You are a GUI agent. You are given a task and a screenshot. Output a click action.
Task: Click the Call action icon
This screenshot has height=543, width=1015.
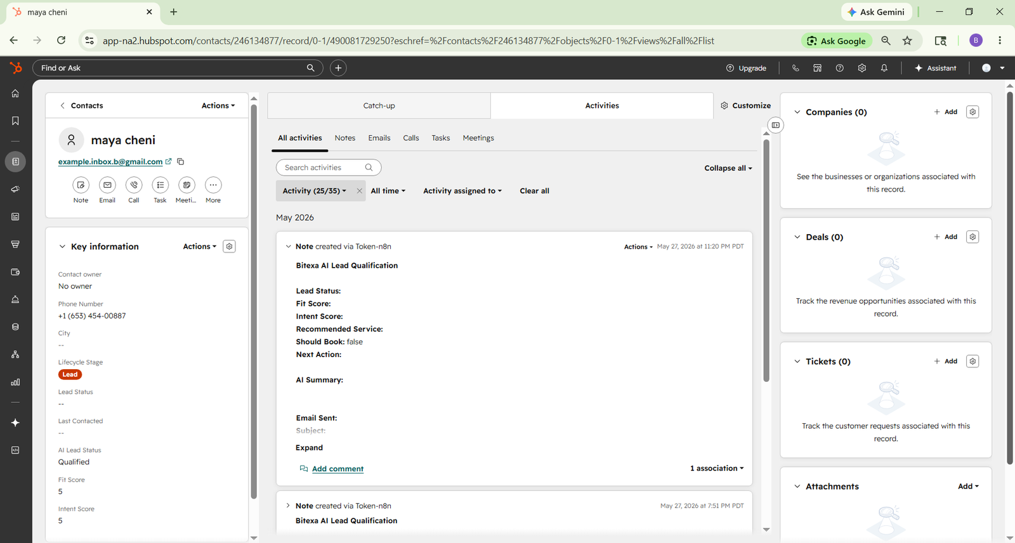pos(134,185)
